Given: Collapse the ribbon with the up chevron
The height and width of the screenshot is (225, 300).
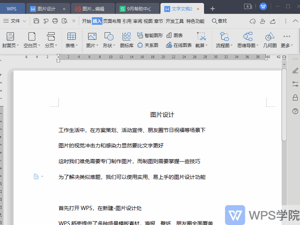Looking at the screenshot, I should [295, 21].
